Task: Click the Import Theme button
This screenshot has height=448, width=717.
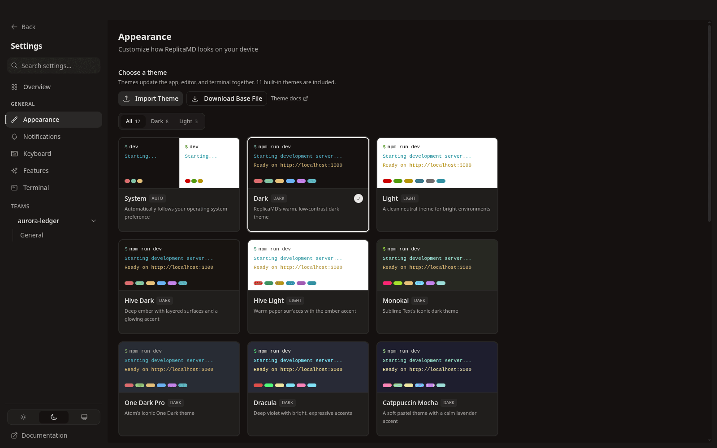Action: point(151,99)
